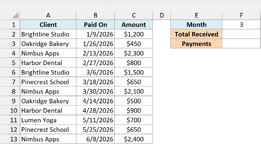Select the empty cell next to Total Received
The height and width of the screenshot is (144, 261).
(x=241, y=34)
